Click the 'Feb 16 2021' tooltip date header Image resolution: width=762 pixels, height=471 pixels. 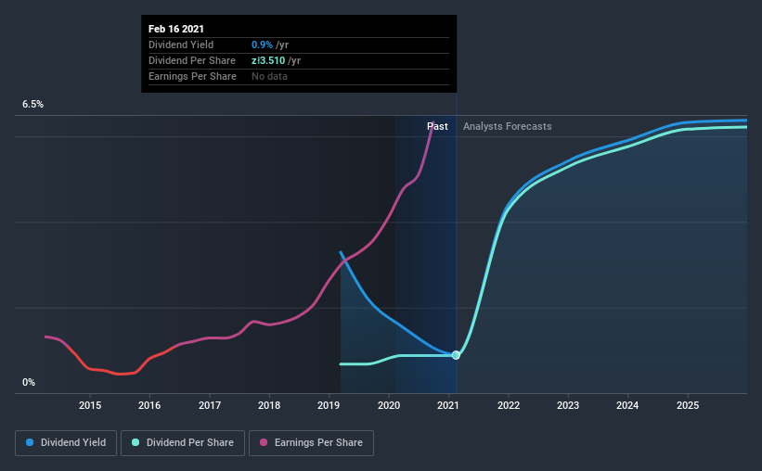176,29
